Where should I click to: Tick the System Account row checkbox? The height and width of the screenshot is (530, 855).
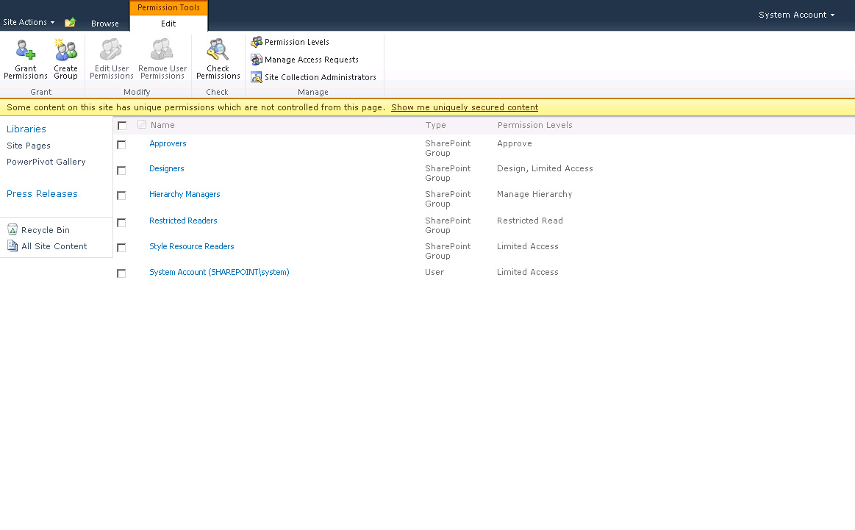(x=121, y=273)
